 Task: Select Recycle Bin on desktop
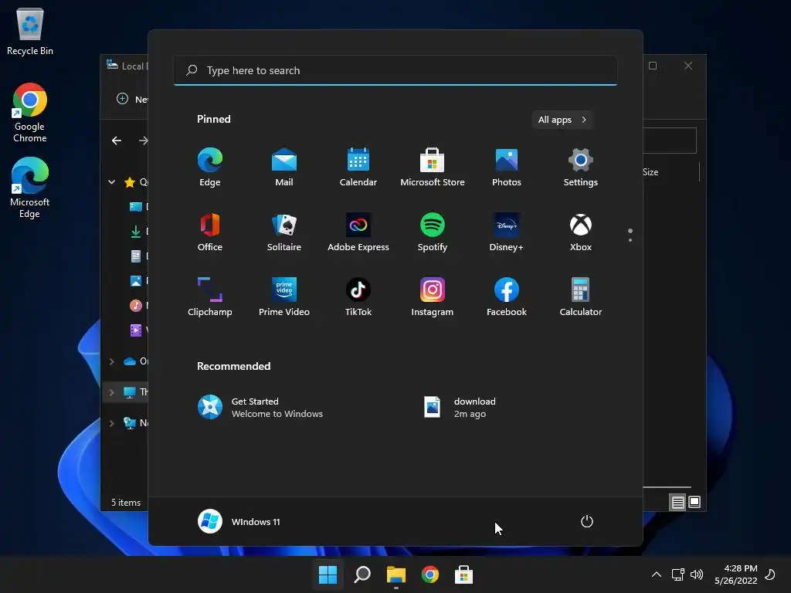click(x=30, y=32)
